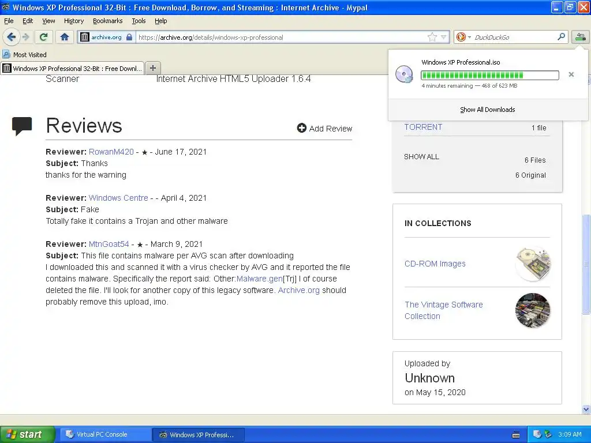Open reviewer Windows Centre profile
This screenshot has width=591, height=443.
[x=118, y=198]
